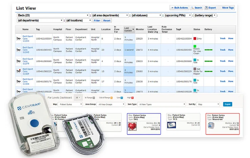
Task: Click monitor value 25672
Action: [x=139, y=50]
